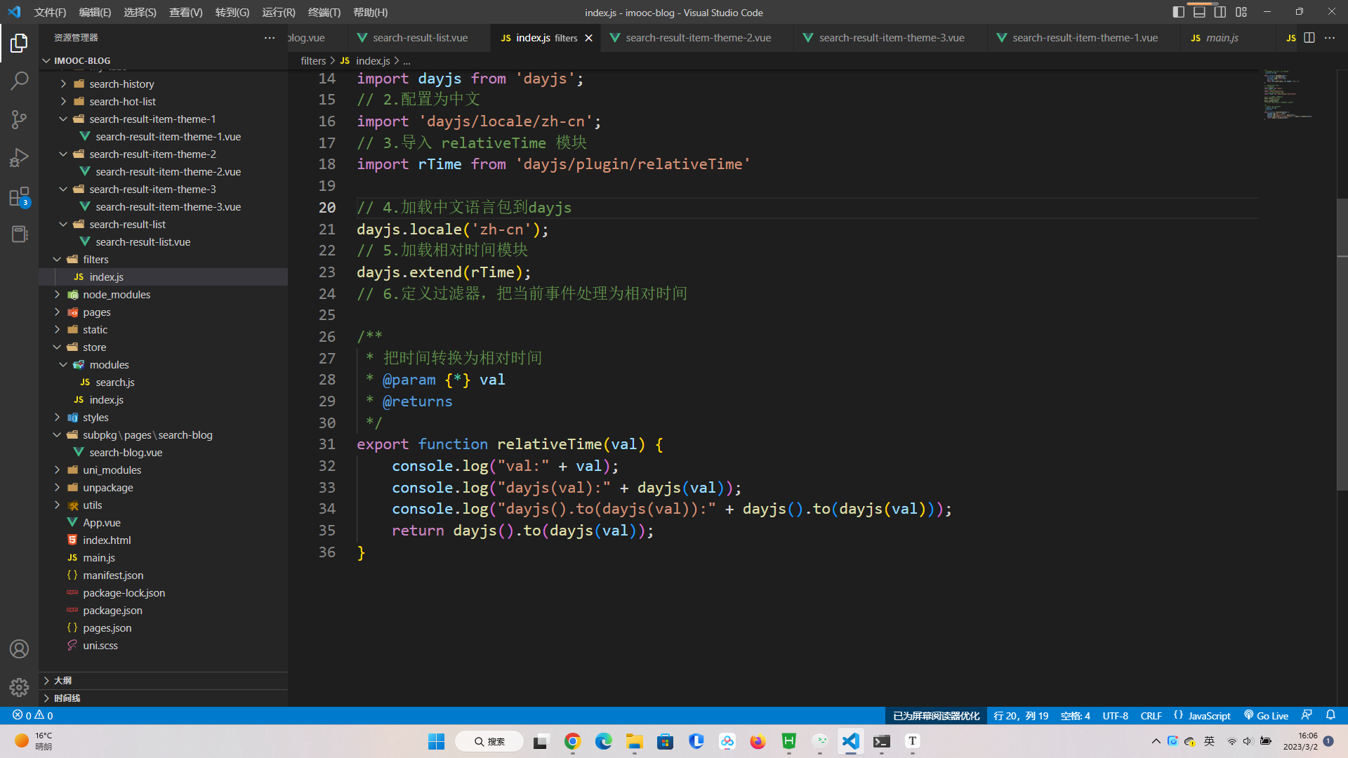
Task: Open the notifications bell in status bar
Action: click(1330, 715)
